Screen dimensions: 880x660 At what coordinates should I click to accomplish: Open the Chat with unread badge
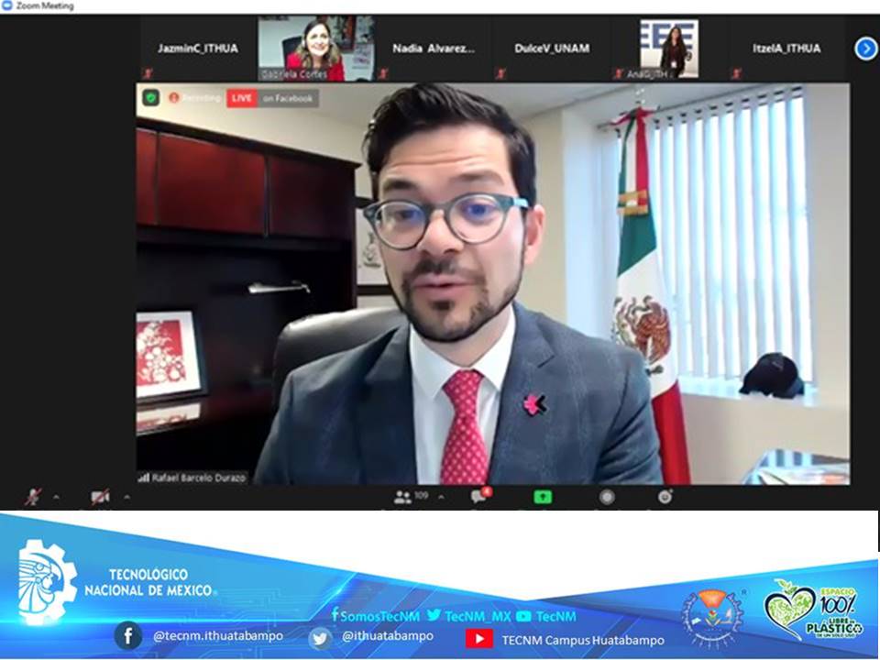(480, 496)
